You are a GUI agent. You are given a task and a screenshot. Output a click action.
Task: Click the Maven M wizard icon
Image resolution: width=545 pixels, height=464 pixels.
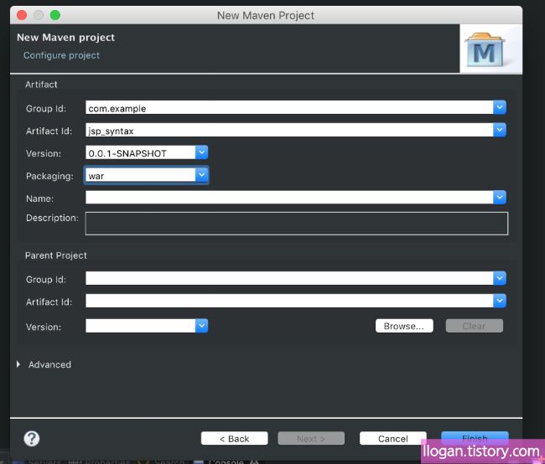[485, 50]
